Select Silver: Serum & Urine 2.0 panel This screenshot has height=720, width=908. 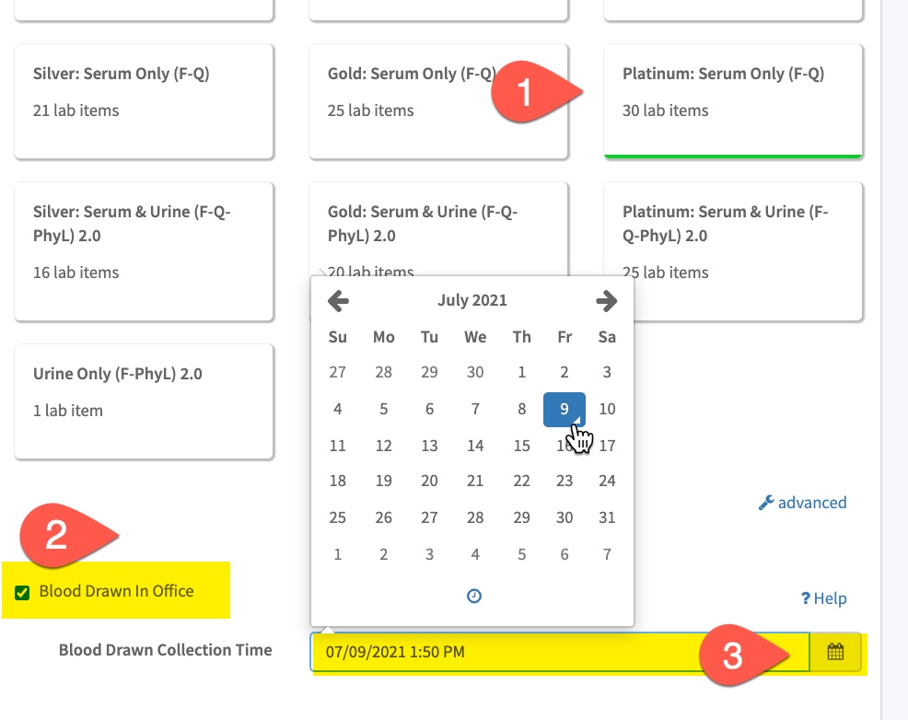coord(144,251)
